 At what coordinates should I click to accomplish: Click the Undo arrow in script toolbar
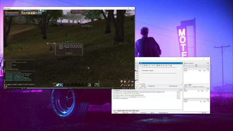(152, 65)
